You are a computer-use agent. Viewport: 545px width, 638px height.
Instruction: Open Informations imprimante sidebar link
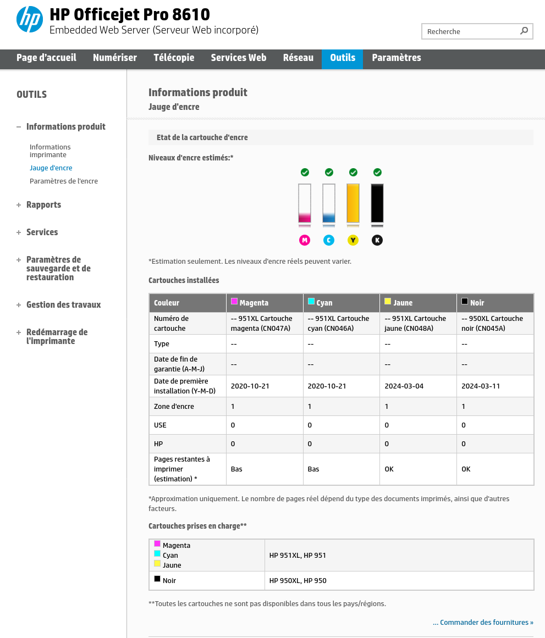click(x=50, y=151)
